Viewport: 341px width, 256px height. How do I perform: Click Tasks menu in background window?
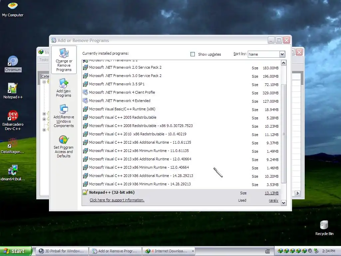[x=44, y=60]
